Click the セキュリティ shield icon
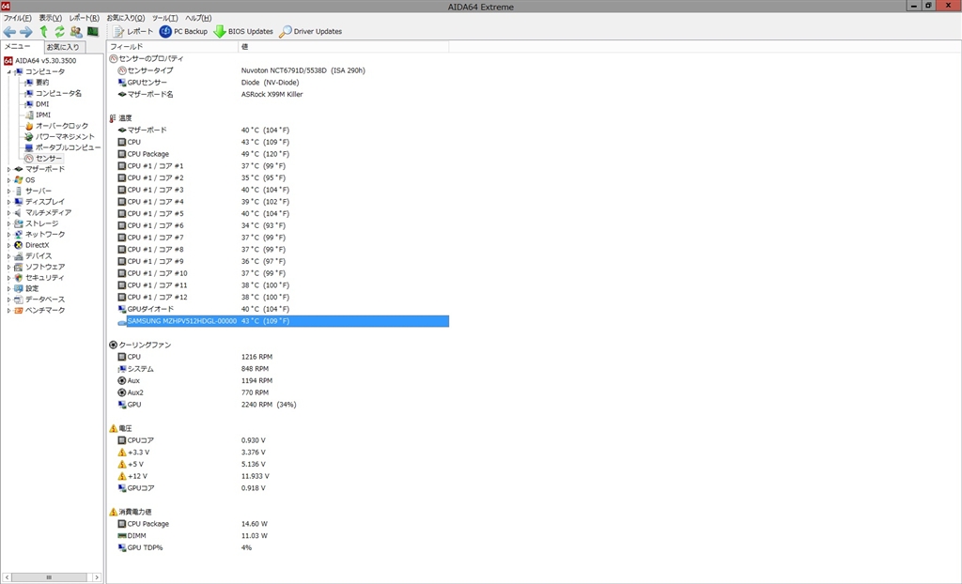This screenshot has width=962, height=584. point(19,278)
